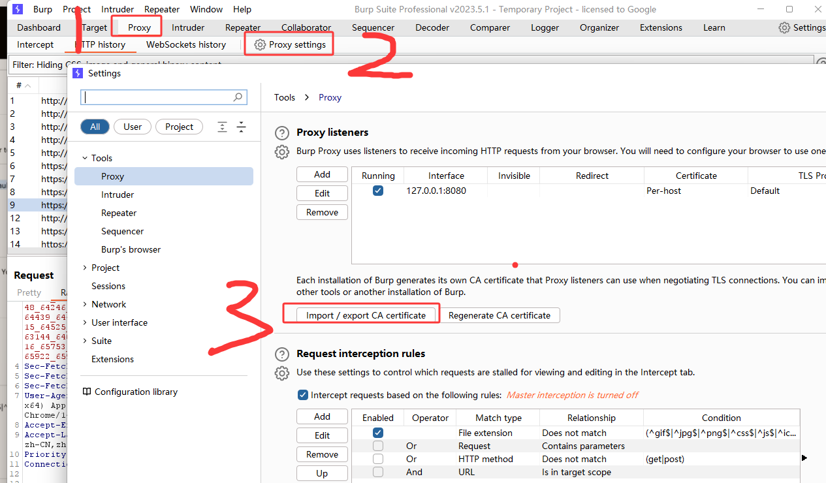This screenshot has height=483, width=826.
Task: Collapse the Tools tree node
Action: (x=85, y=158)
